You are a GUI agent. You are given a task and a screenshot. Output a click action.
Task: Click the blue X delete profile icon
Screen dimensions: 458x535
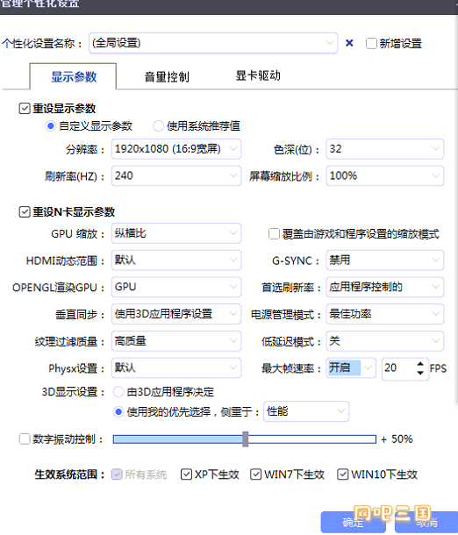point(349,43)
